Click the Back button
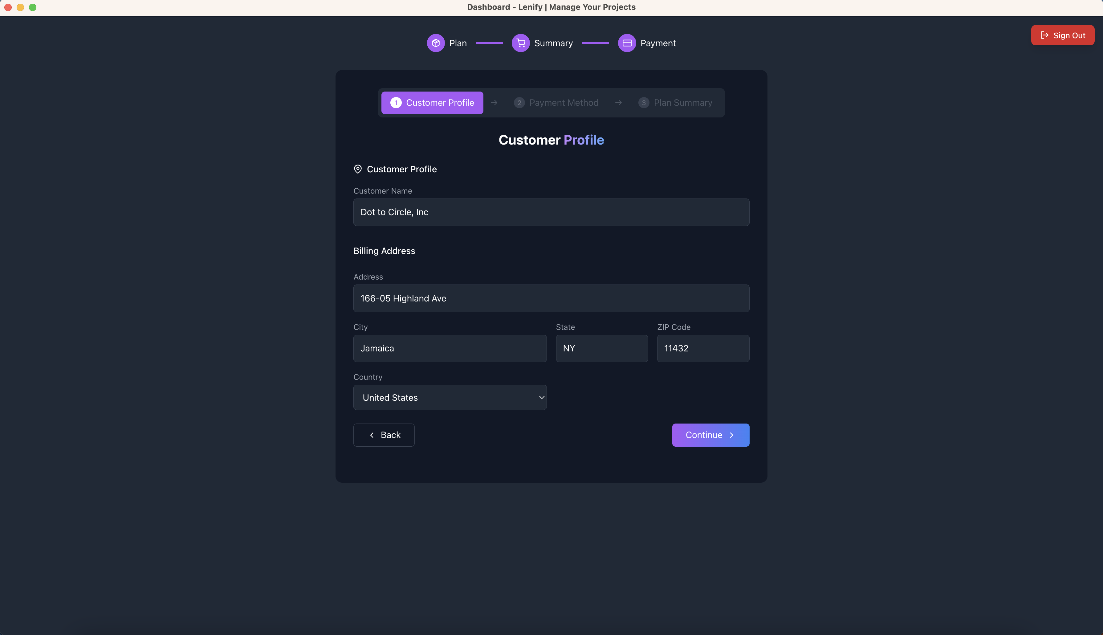Viewport: 1103px width, 635px height. point(384,435)
